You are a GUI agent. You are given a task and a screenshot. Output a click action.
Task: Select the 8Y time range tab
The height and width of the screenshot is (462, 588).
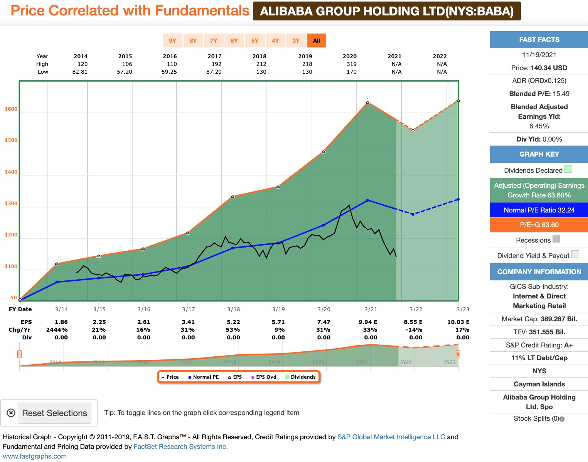[x=193, y=40]
